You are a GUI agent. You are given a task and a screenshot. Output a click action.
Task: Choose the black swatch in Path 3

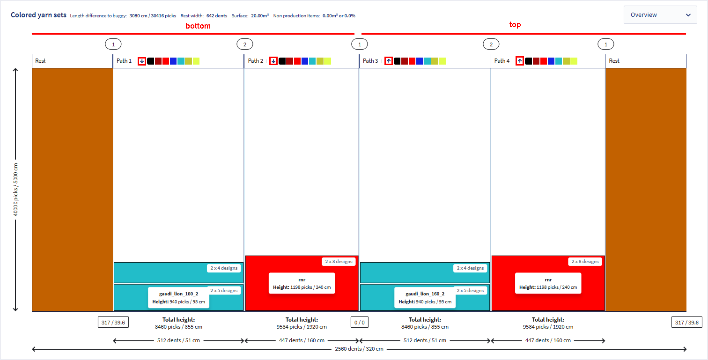tap(397, 61)
